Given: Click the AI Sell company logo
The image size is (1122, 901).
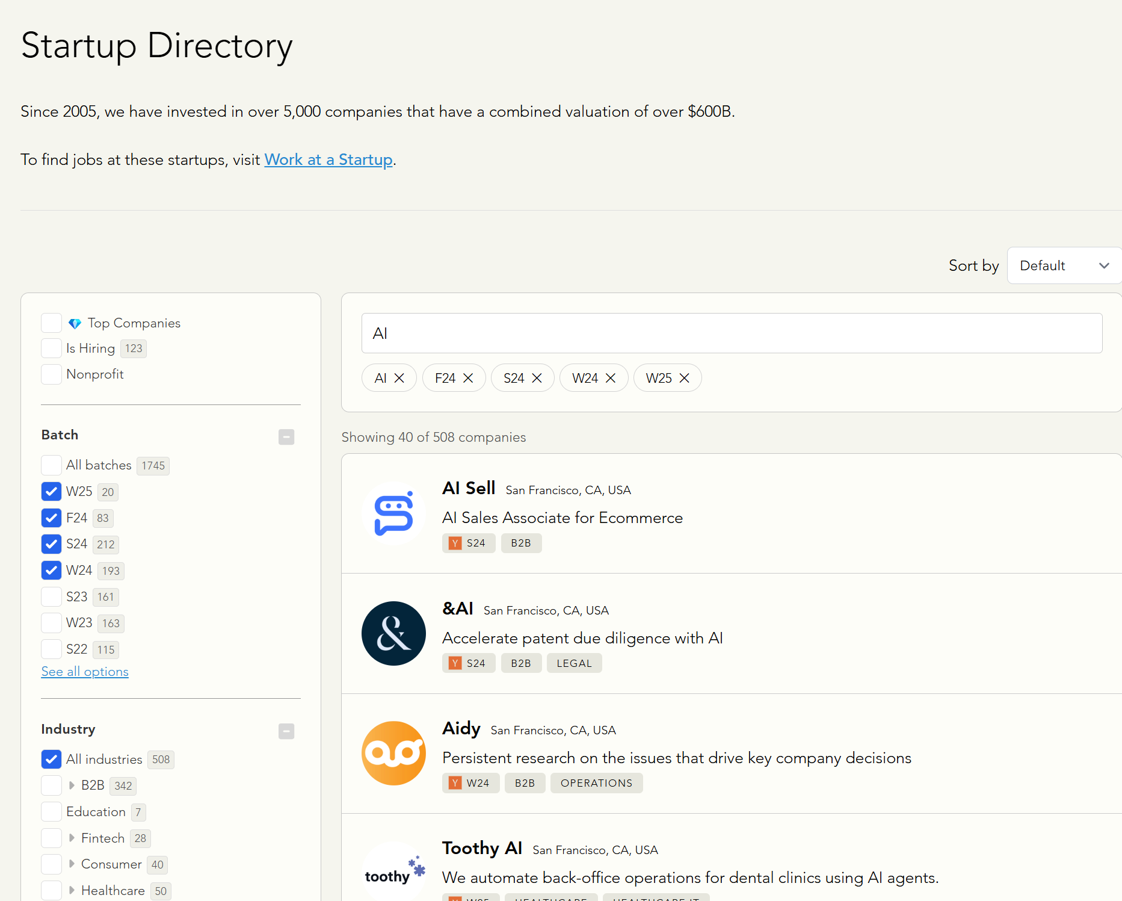Looking at the screenshot, I should [393, 513].
